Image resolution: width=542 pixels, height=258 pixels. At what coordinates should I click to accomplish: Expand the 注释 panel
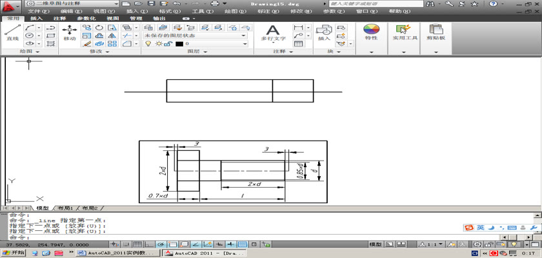283,52
